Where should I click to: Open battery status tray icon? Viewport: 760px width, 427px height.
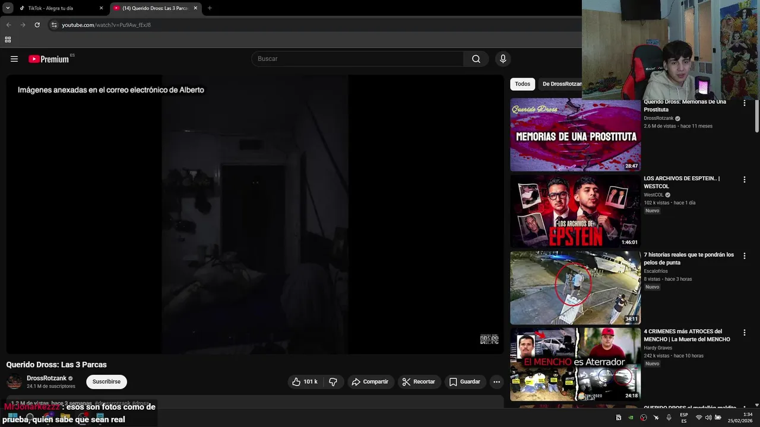pyautogui.click(x=718, y=418)
